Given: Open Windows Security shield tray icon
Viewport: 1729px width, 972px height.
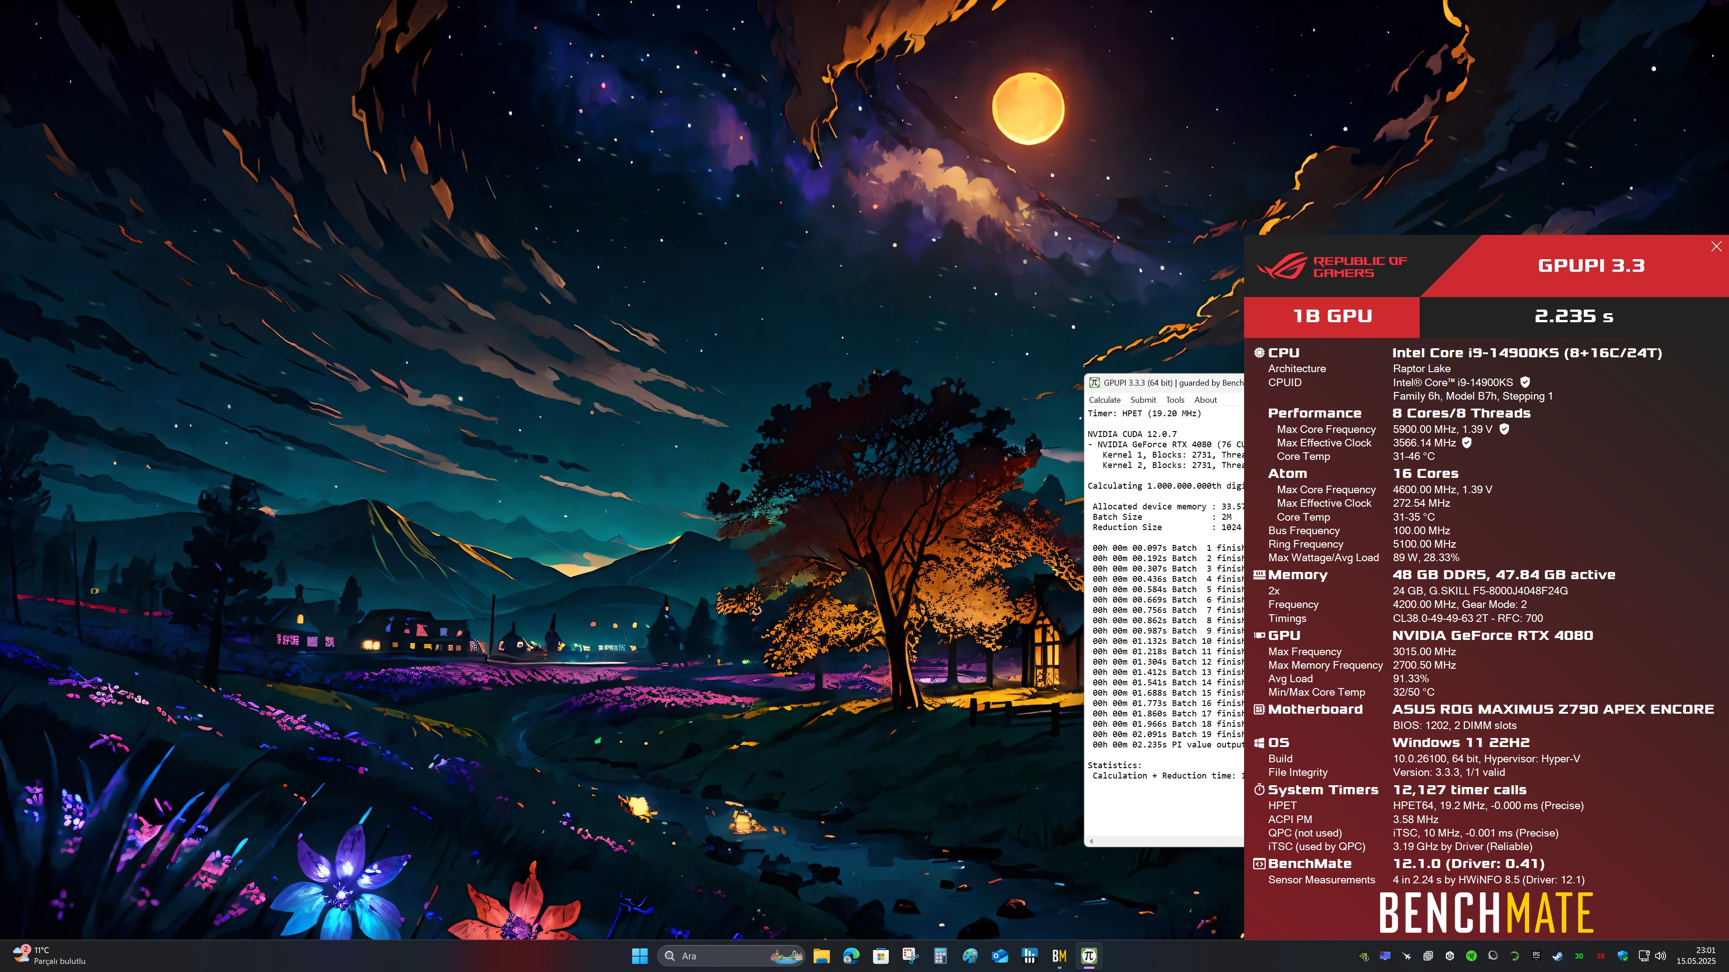Looking at the screenshot, I should tap(1623, 956).
